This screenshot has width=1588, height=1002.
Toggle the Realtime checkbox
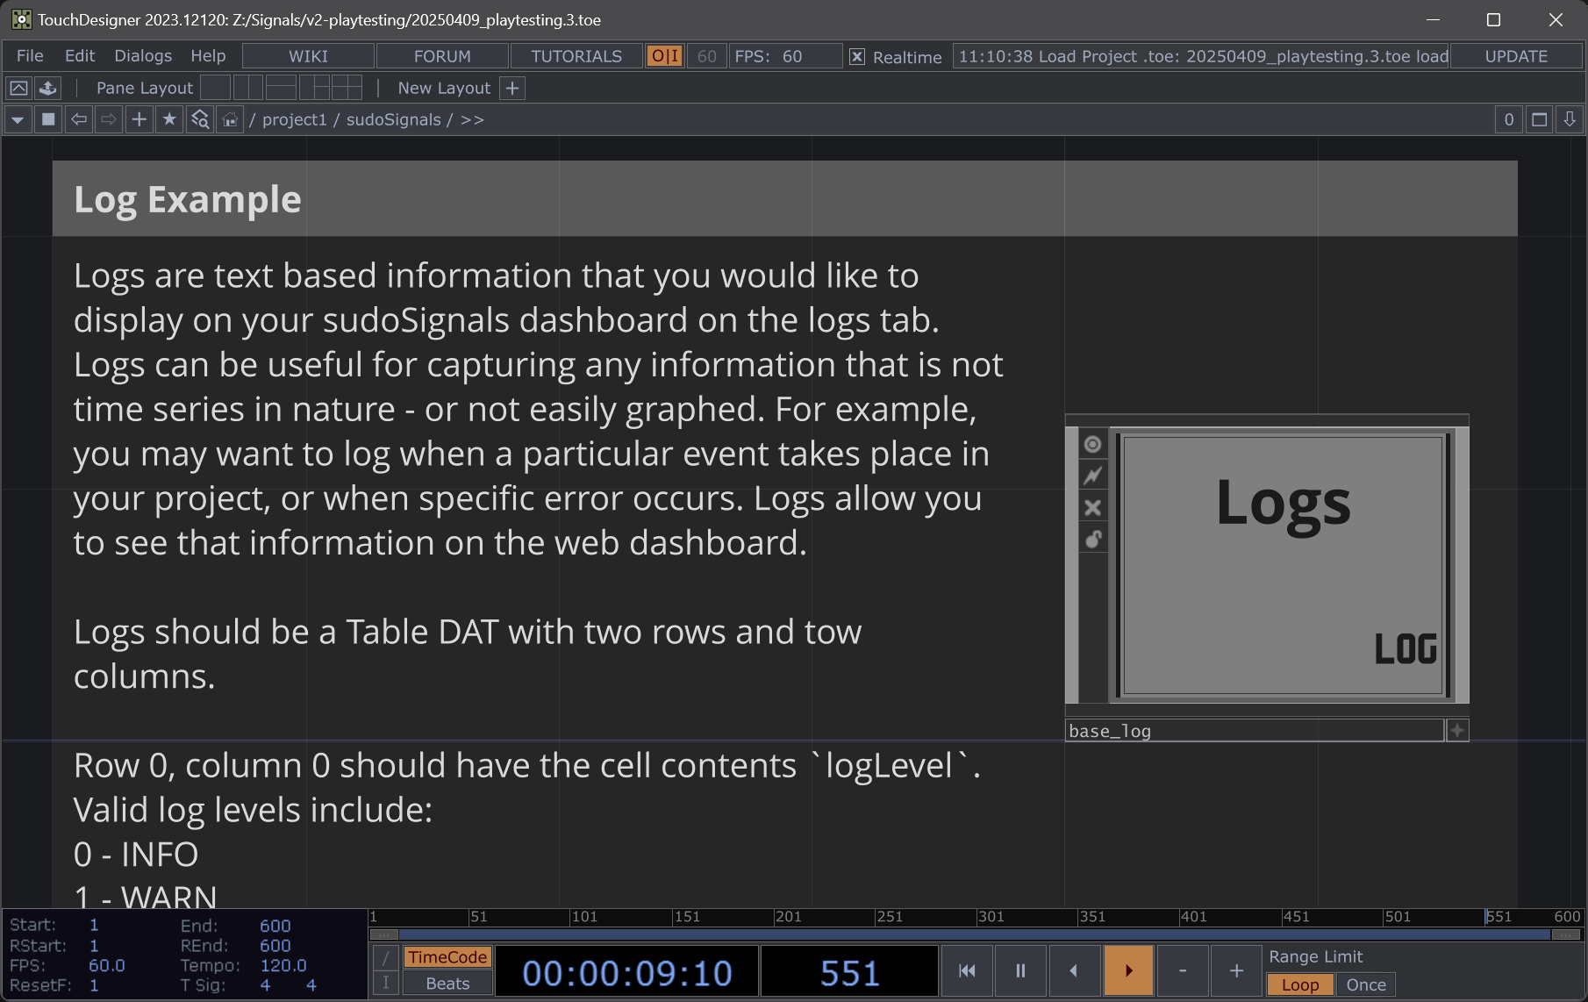(857, 57)
